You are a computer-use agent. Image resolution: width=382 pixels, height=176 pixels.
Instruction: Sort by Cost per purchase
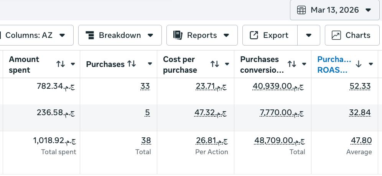coord(215,64)
